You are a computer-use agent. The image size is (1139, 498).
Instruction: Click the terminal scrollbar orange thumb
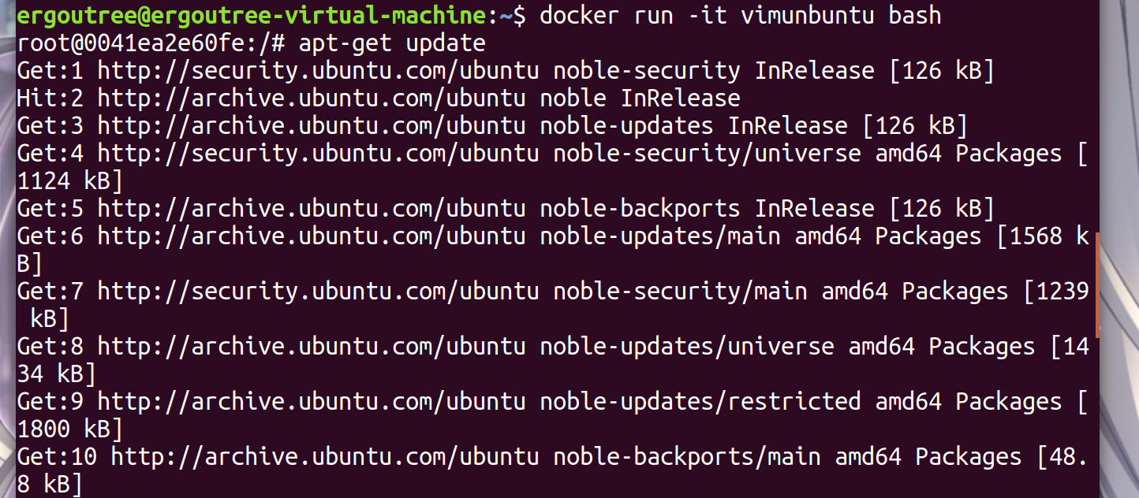point(1097,284)
